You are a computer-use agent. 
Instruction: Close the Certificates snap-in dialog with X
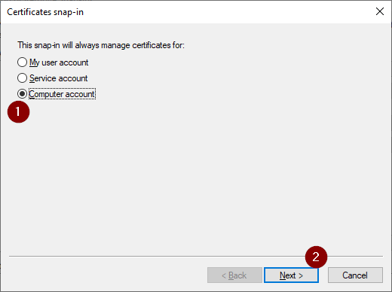(x=380, y=11)
